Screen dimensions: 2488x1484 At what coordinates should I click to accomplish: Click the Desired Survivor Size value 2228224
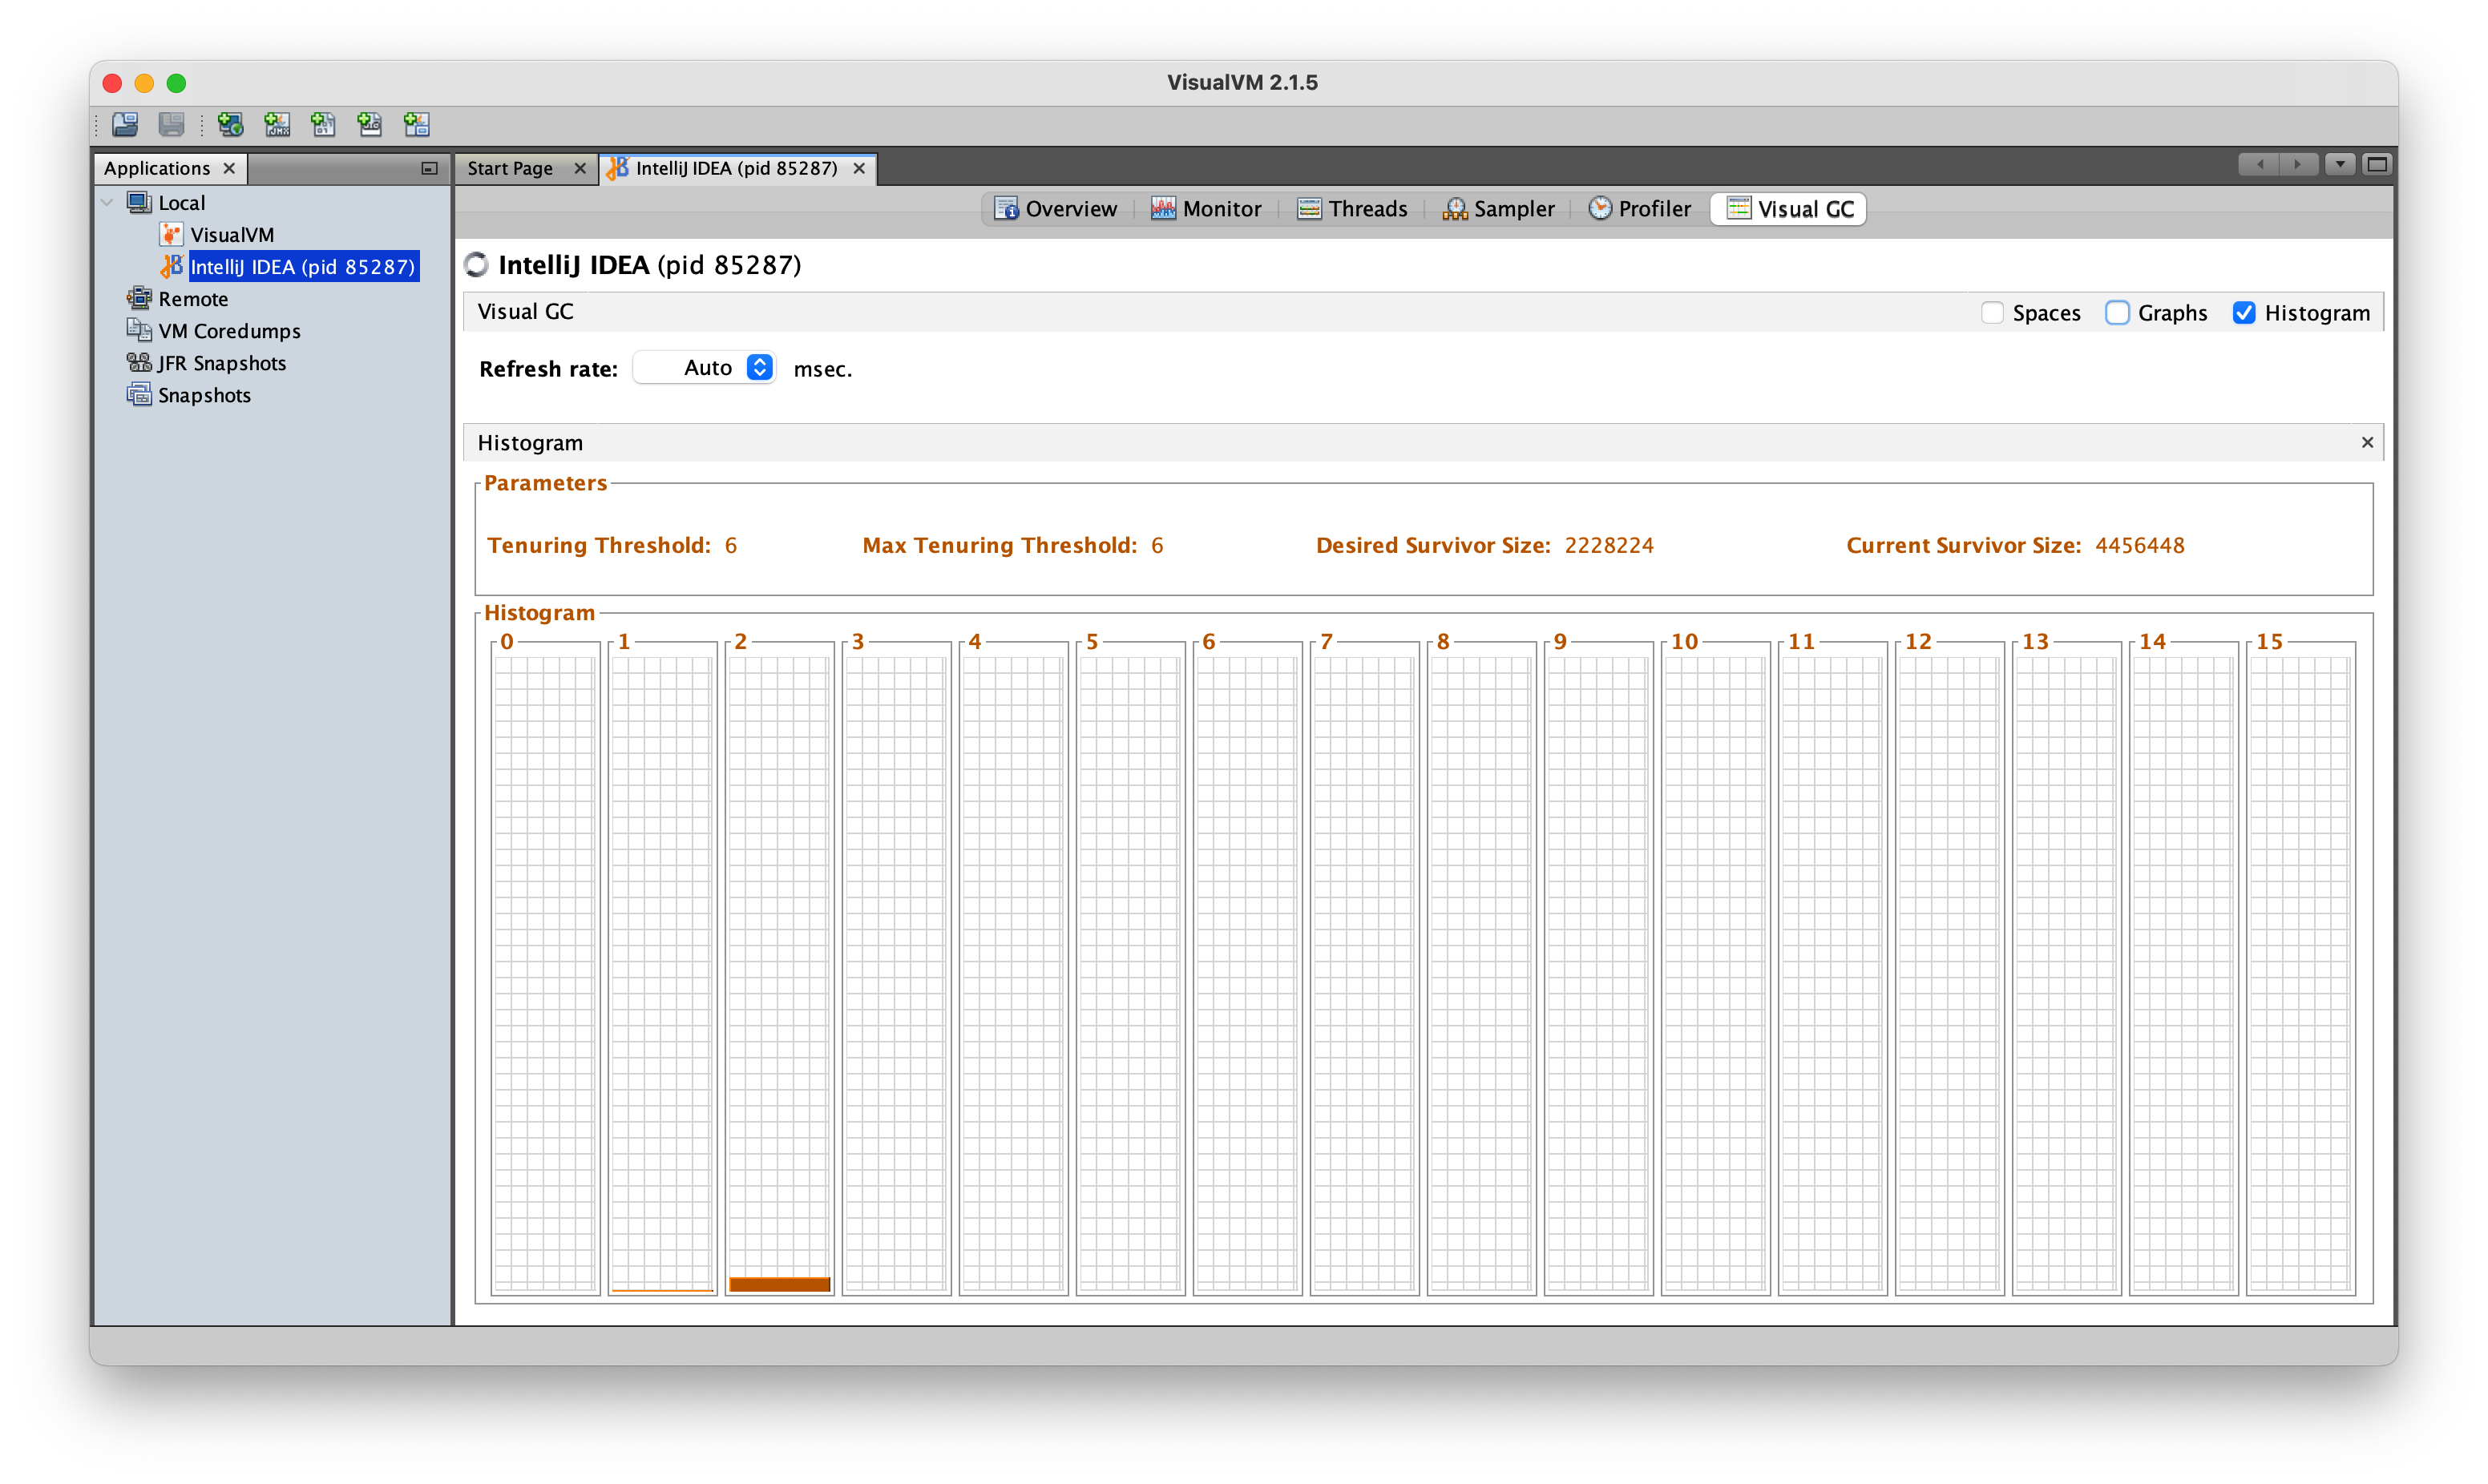(x=1609, y=545)
